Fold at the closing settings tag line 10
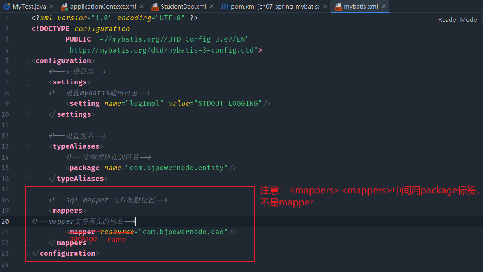 click(x=28, y=114)
